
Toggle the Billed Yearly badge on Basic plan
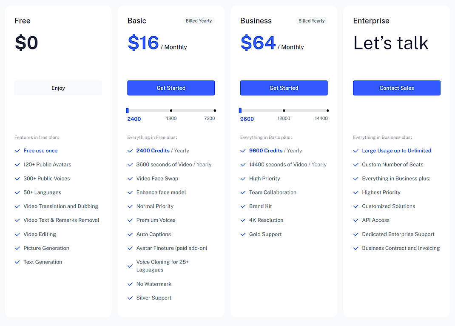[x=199, y=20]
